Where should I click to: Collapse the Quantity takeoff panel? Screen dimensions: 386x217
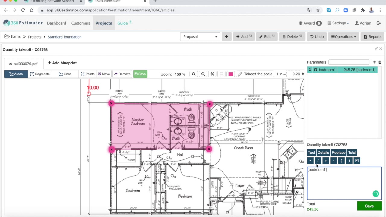(376, 49)
